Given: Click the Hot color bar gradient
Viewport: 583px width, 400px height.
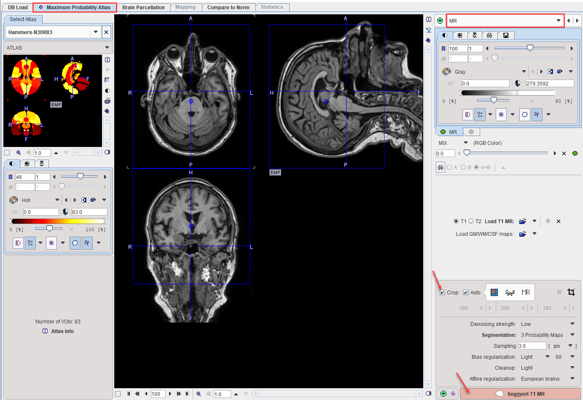Looking at the screenshot, I should pyautogui.click(x=58, y=221).
